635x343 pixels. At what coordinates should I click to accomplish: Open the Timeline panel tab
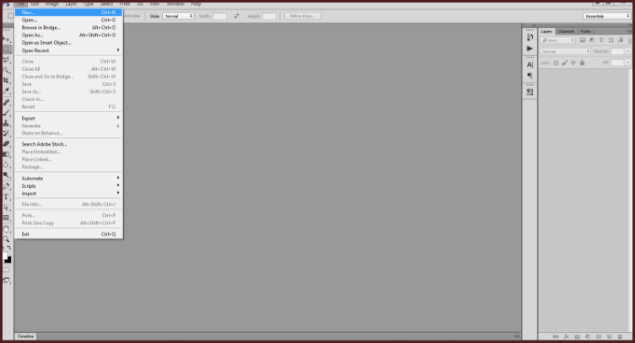point(25,335)
